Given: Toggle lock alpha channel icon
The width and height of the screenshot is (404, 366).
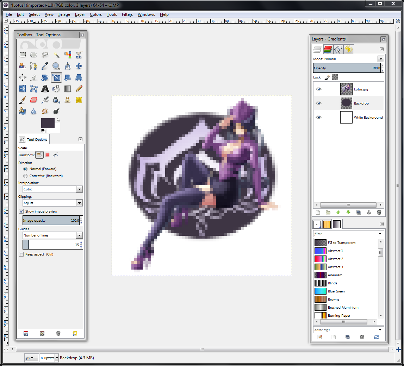Looking at the screenshot, I should pos(335,77).
